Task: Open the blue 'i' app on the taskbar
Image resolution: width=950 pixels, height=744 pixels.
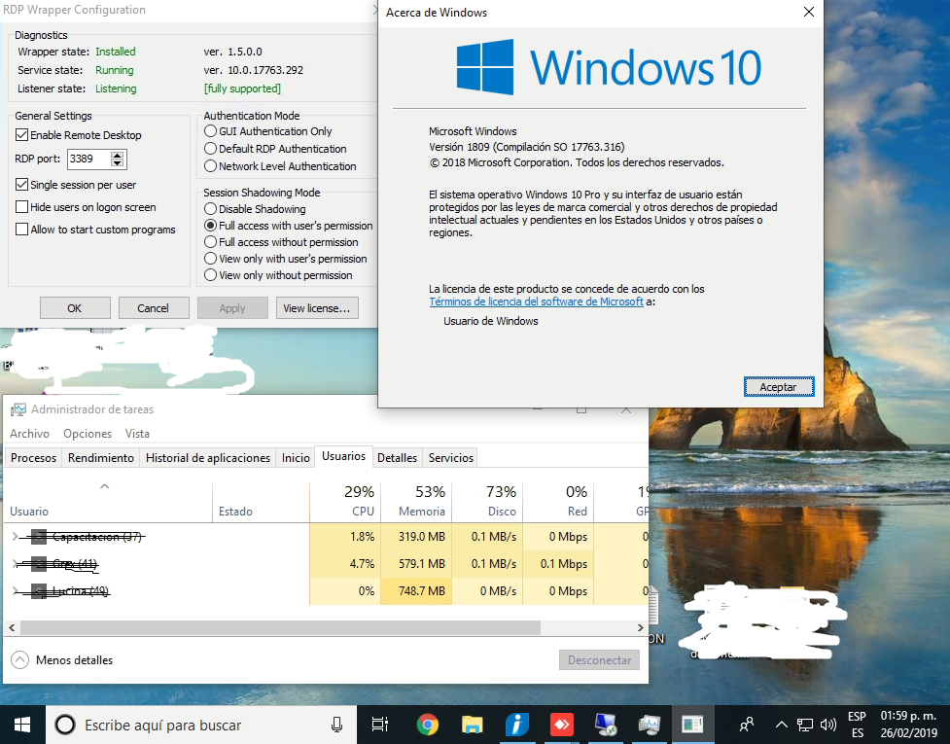Action: tap(516, 725)
